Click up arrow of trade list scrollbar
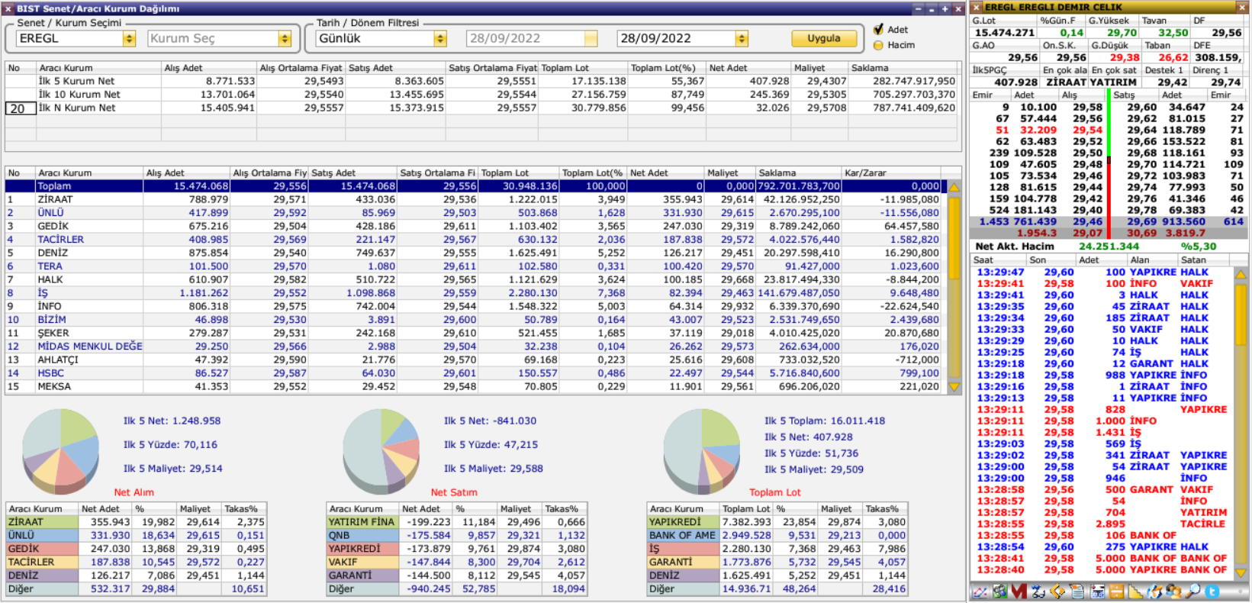This screenshot has width=1252, height=603. (x=1241, y=273)
